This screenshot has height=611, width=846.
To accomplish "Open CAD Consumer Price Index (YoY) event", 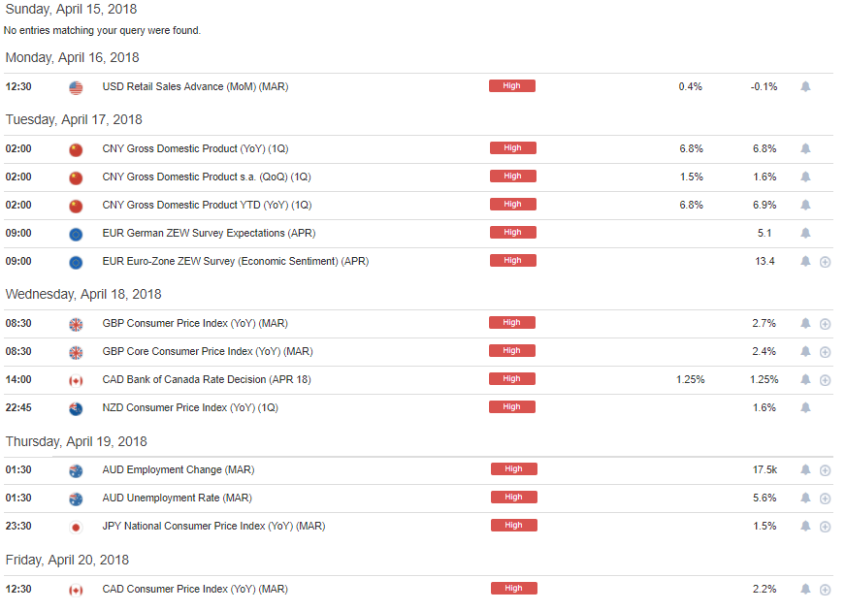I will [195, 589].
